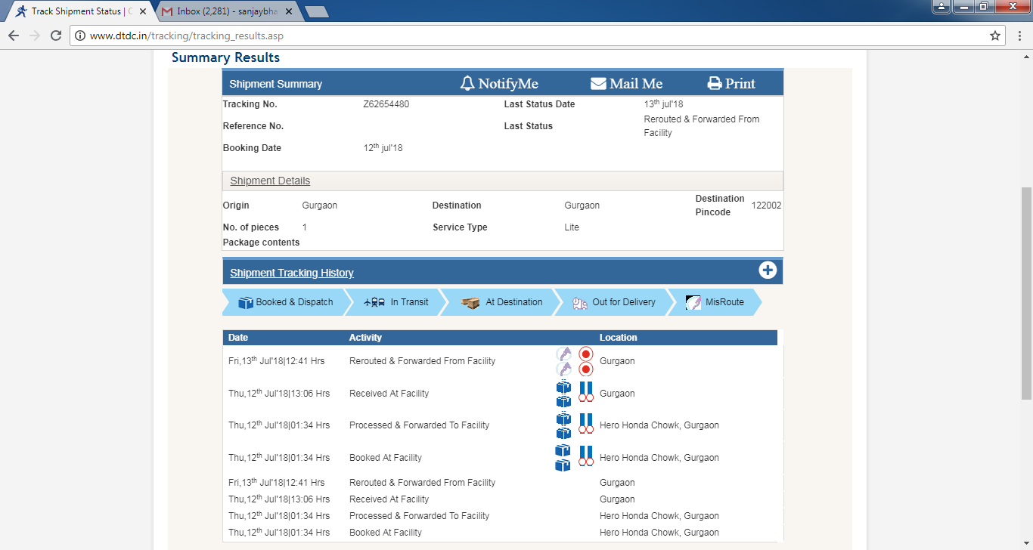Open the Shipment Details section link

[270, 181]
